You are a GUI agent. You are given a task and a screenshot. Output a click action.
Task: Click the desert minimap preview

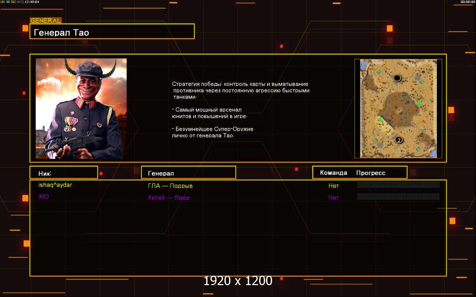point(398,108)
